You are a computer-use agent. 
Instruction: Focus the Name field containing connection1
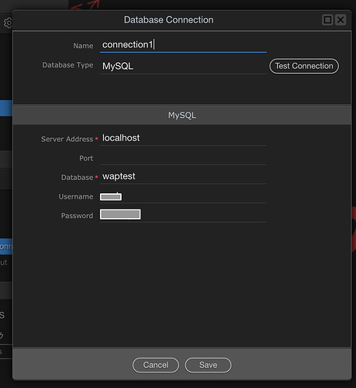[183, 45]
